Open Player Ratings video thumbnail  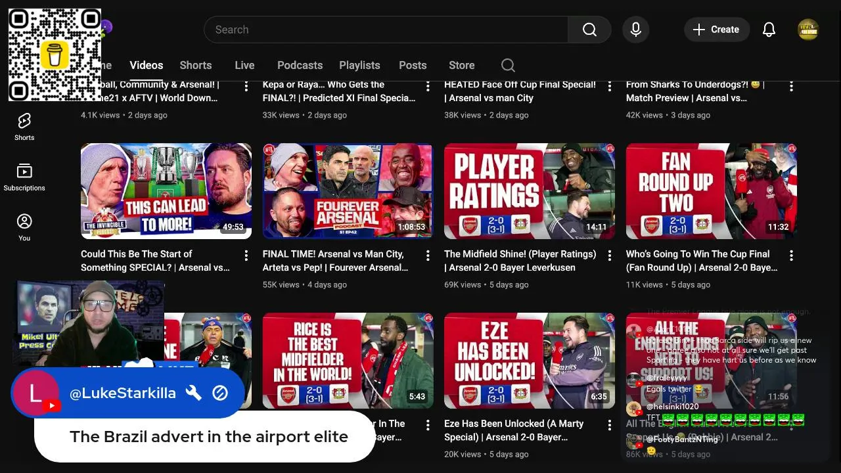530,191
